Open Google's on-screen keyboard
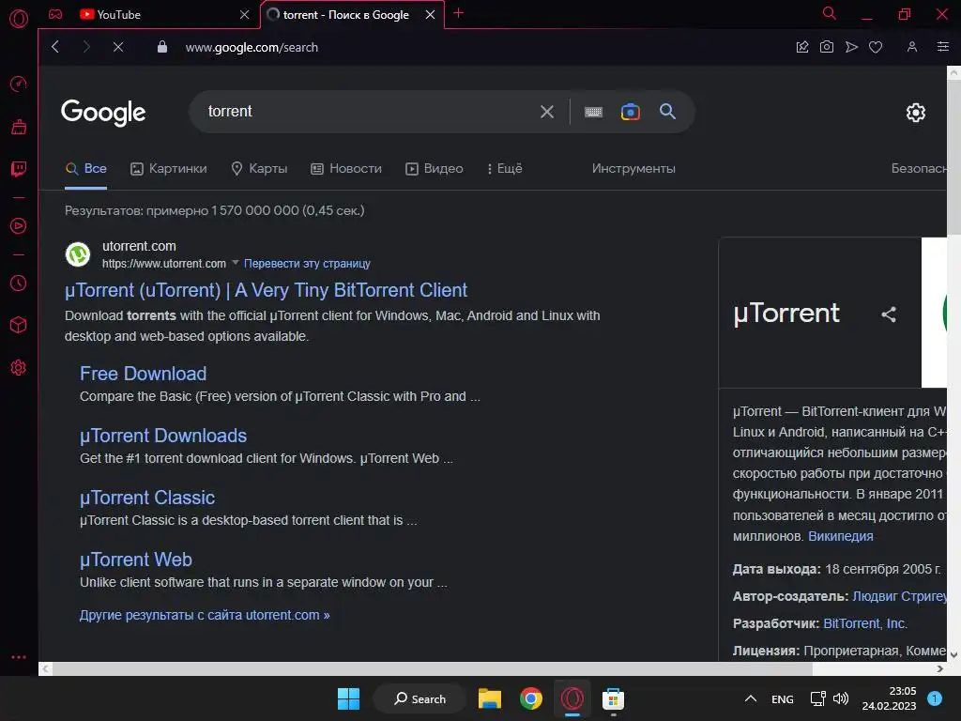961x721 pixels. pyautogui.click(x=593, y=112)
